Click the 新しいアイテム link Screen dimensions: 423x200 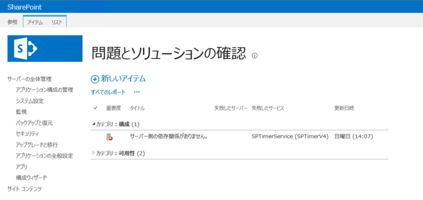coord(124,78)
